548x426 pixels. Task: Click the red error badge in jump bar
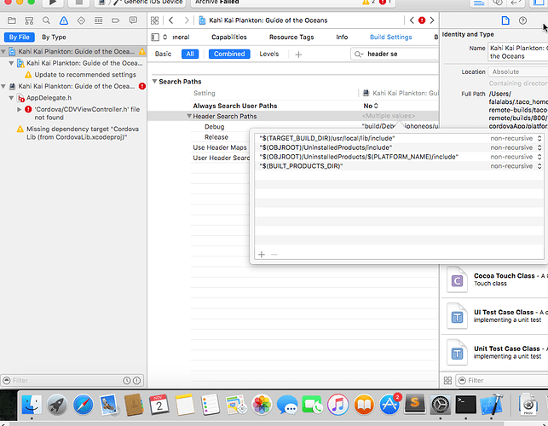click(422, 20)
